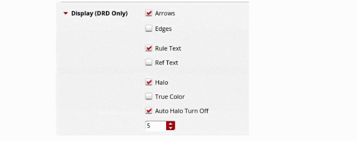This screenshot has height=141, width=357.
Task: Click the 'Arrows' label text
Action: tap(165, 13)
